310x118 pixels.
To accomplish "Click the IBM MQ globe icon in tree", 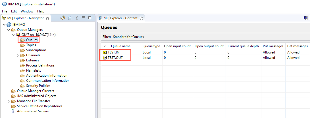I will click(9, 25).
